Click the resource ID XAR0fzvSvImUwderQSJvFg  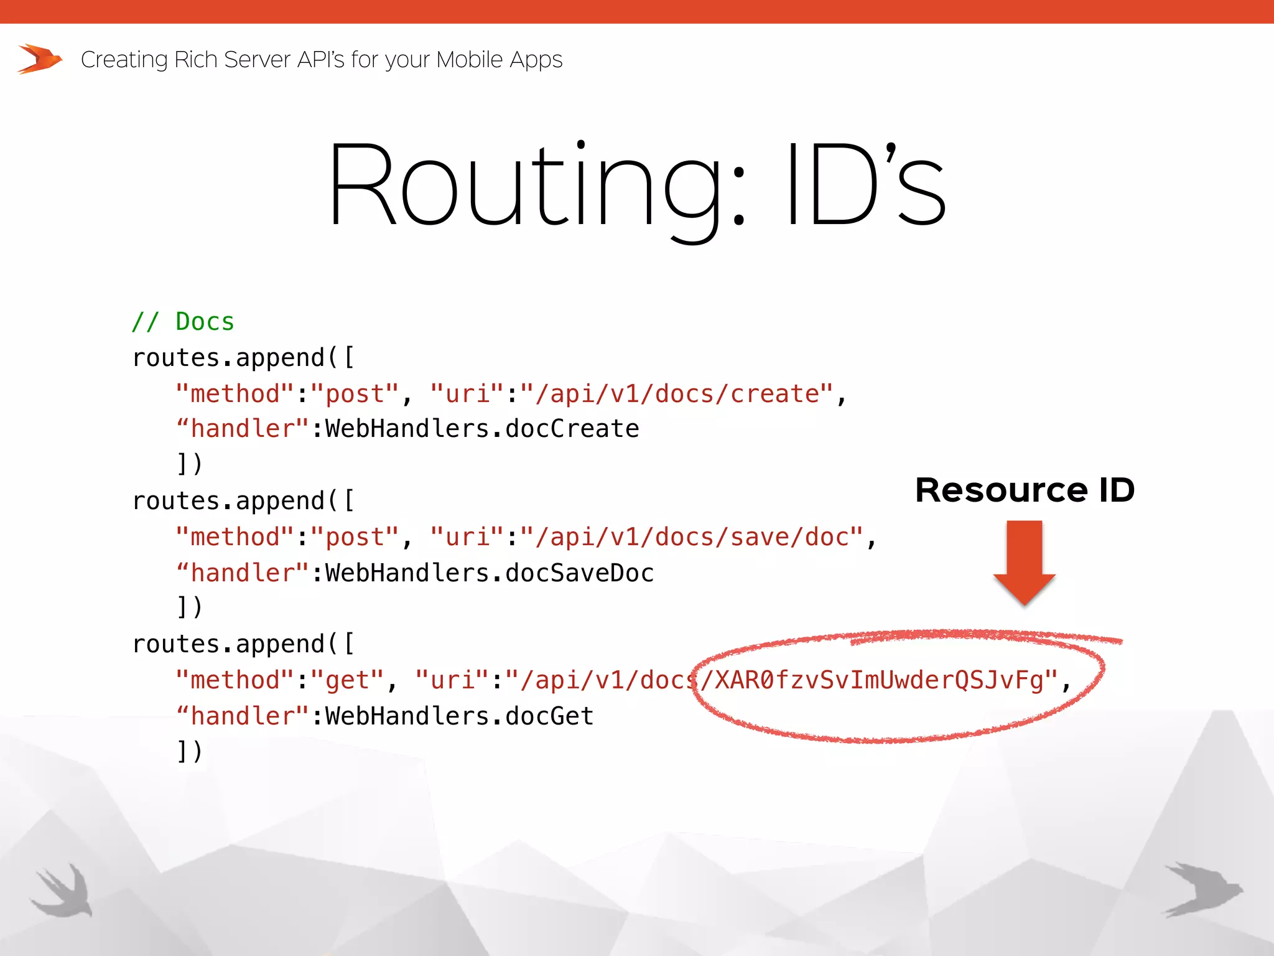click(879, 680)
